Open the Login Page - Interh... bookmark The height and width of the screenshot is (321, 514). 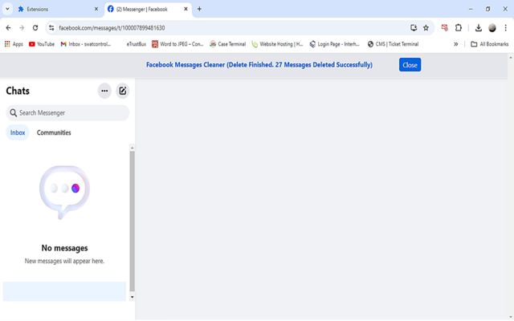click(x=335, y=44)
